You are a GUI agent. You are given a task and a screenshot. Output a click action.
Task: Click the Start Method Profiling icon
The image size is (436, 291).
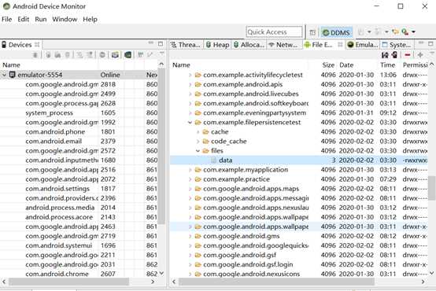tap(90, 55)
